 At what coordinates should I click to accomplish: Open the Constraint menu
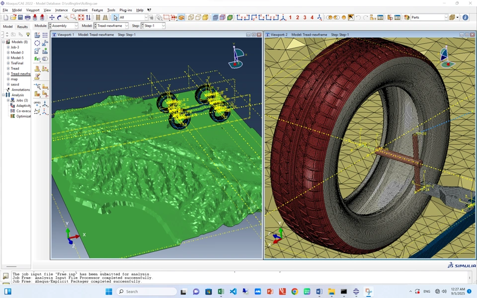point(79,10)
